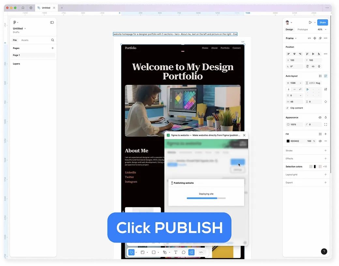Click the blue Share button
339x266 pixels.
[322, 22]
